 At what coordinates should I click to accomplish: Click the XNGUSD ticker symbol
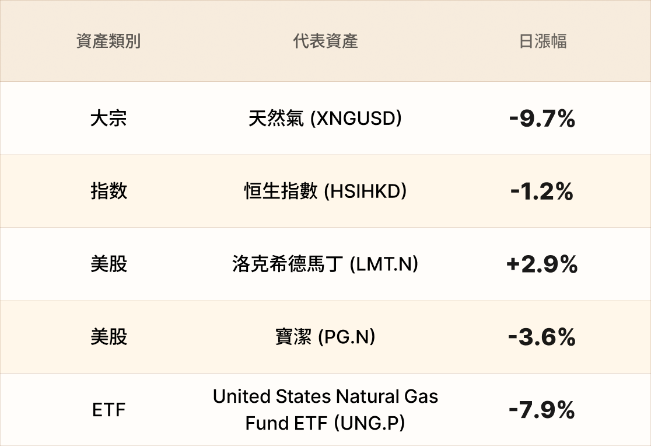point(356,119)
